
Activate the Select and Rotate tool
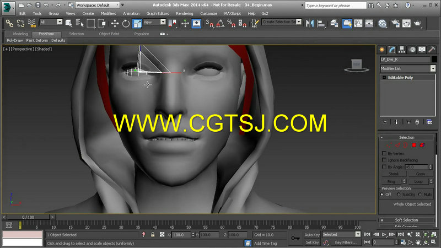(126, 23)
